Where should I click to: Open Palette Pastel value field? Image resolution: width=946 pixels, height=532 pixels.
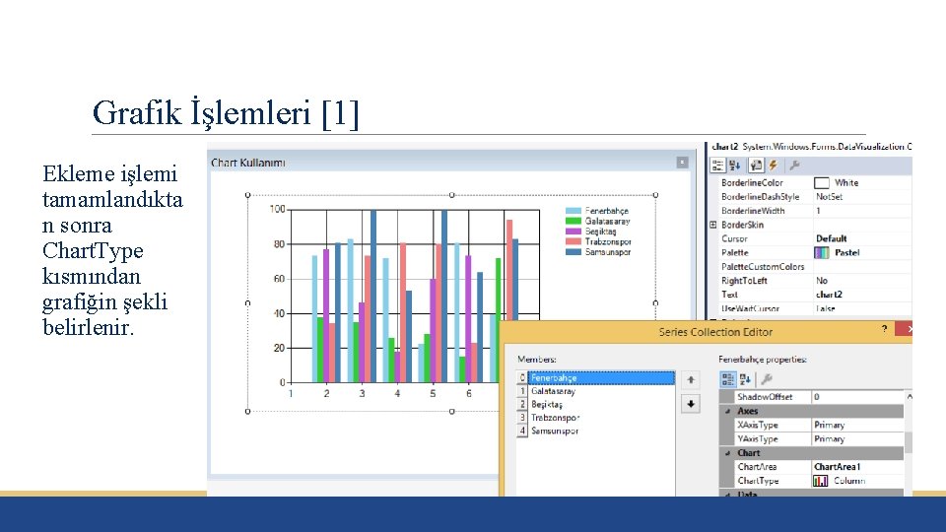[863, 253]
